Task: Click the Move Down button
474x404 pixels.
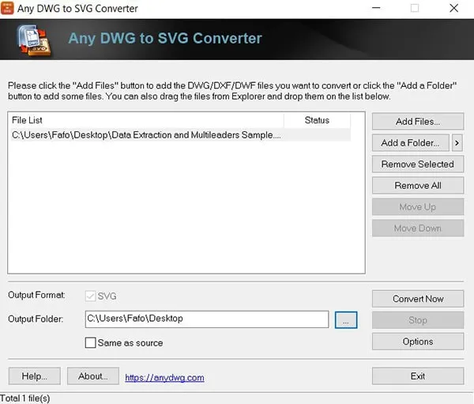Action: [418, 228]
